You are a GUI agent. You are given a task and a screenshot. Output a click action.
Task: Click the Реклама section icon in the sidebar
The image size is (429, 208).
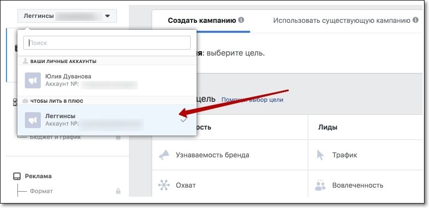(17, 176)
